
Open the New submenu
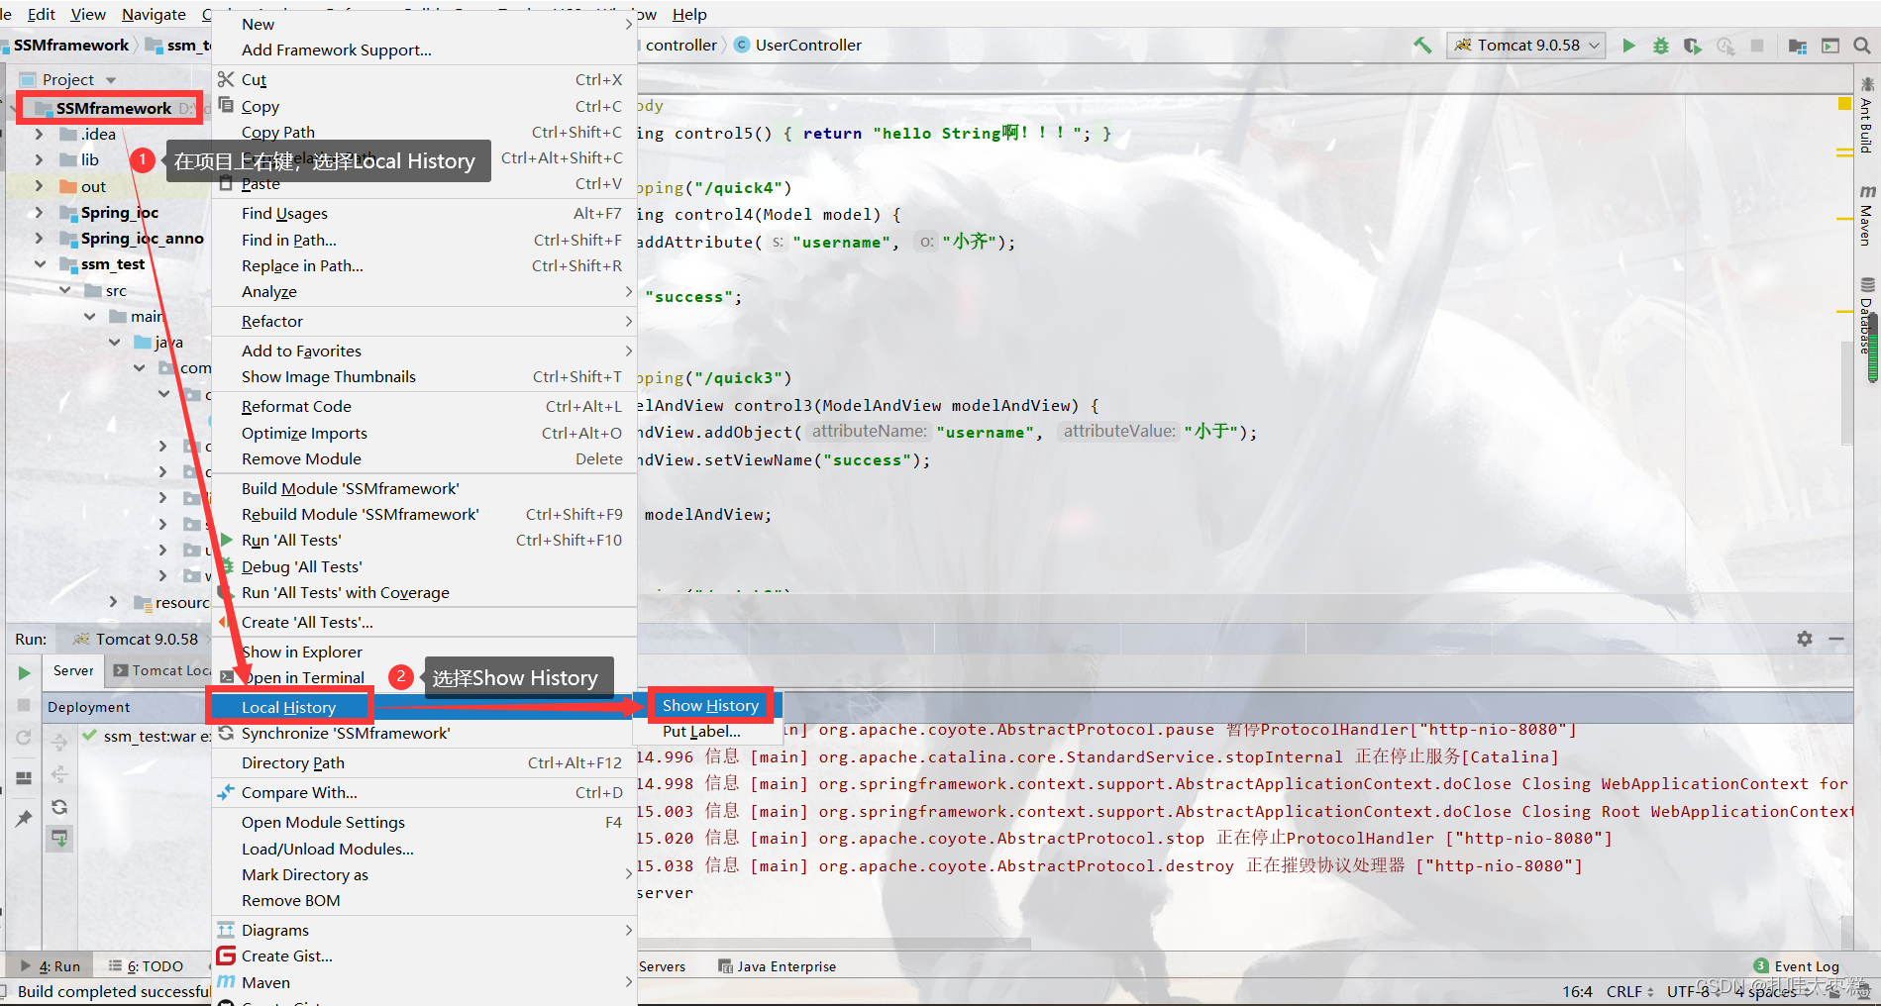coord(424,24)
